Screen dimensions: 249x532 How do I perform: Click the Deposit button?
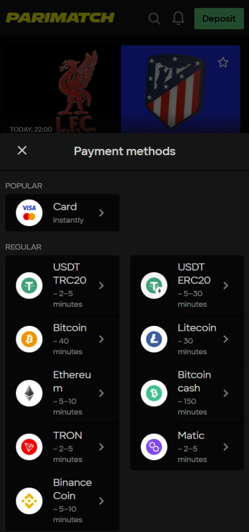click(x=219, y=18)
